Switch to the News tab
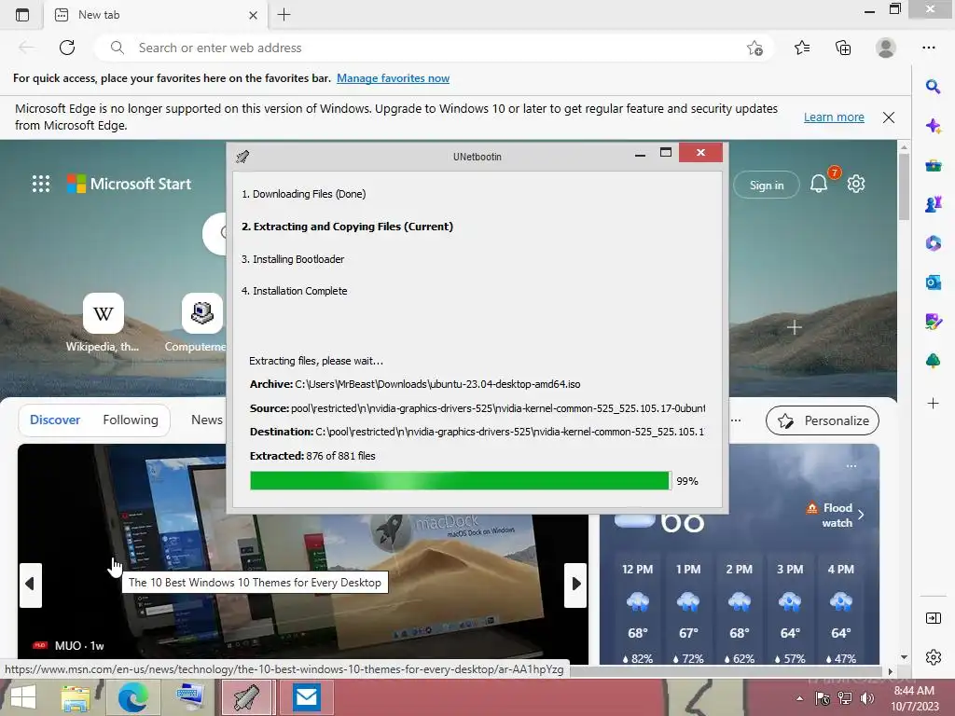This screenshot has height=716, width=955. (x=207, y=420)
